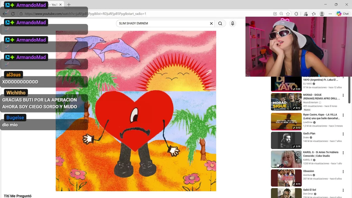Click the Drake channel name
Image resolution: width=352 pixels, height=198 pixels.
pyautogui.click(x=306, y=137)
